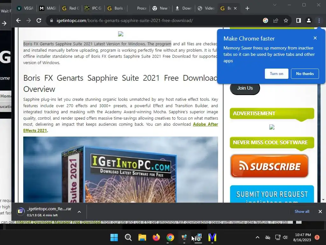This screenshot has width=326, height=245.
Task: Open Submit Your Request banner
Action: coord(272,194)
